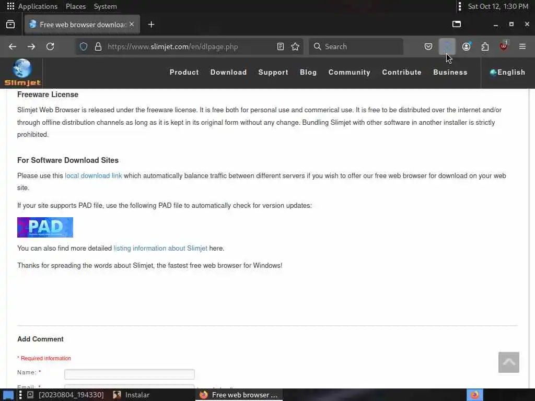
Task: Open the System menu
Action: [x=105, y=6]
